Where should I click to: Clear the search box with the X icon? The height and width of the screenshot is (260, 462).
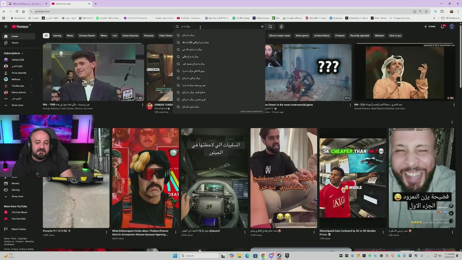(x=262, y=26)
